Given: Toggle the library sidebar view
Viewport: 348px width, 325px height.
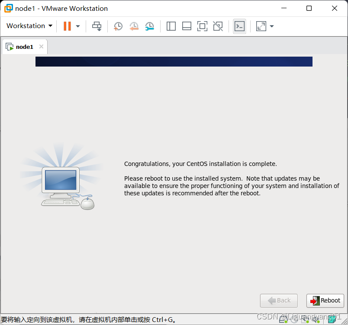Looking at the screenshot, I should (171, 26).
